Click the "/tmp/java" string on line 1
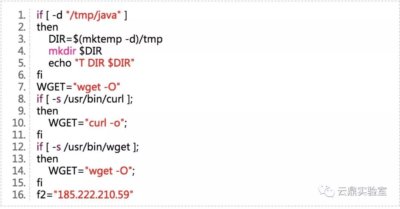 tap(93, 15)
